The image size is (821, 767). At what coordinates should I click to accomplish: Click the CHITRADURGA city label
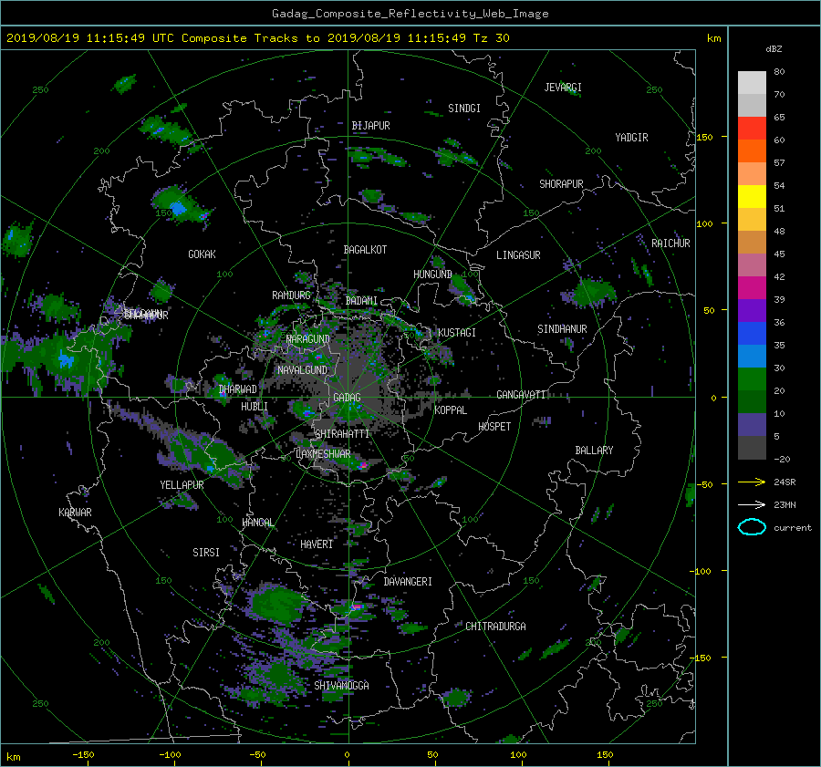coord(495,627)
